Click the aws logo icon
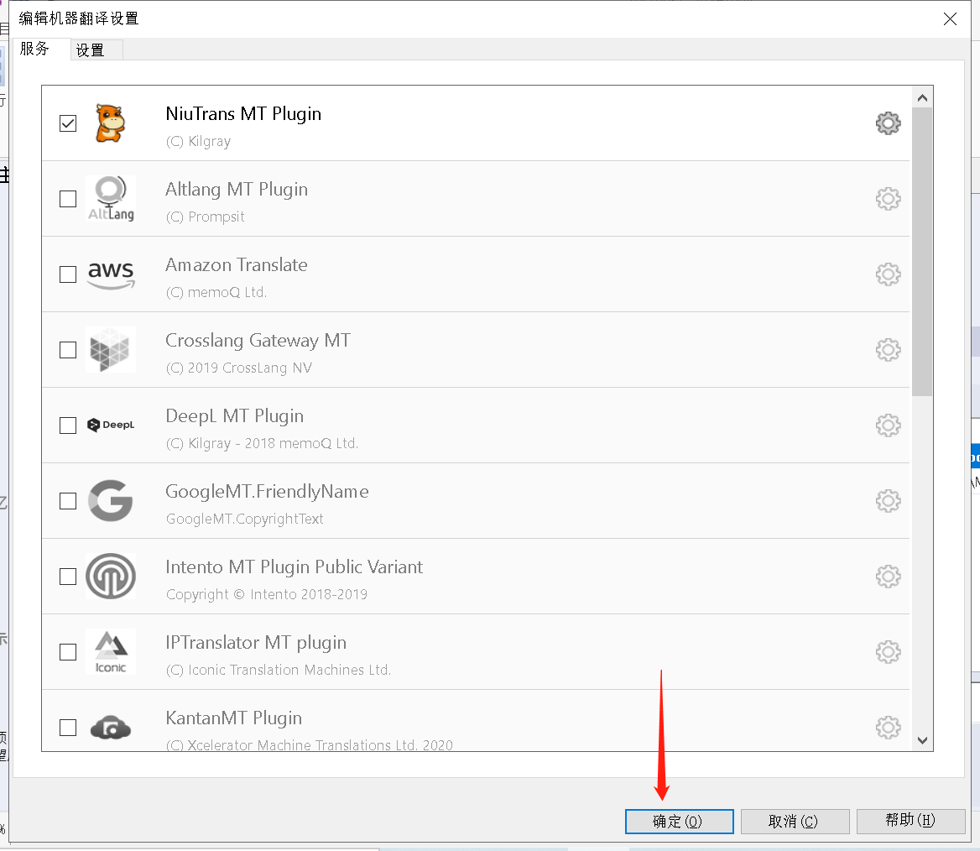980x851 pixels. 111,274
